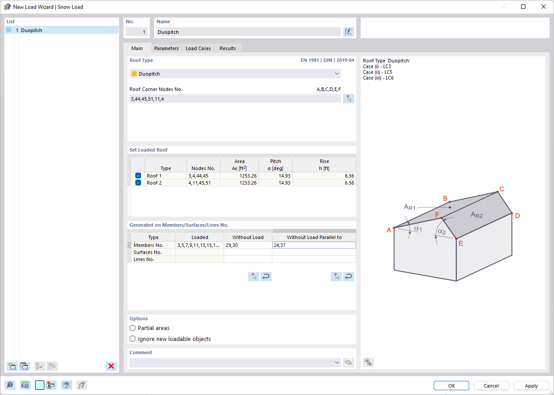
Task: Open the Roof Type Duopitch dropdown
Action: pyautogui.click(x=235, y=74)
